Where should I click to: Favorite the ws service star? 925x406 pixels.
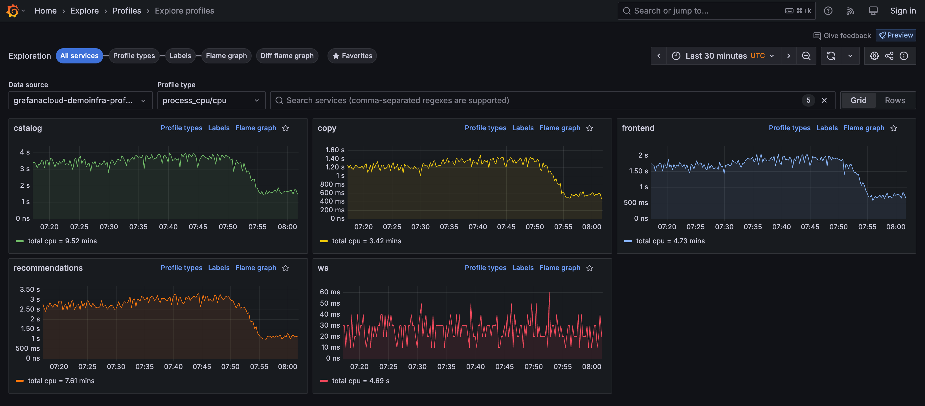590,268
